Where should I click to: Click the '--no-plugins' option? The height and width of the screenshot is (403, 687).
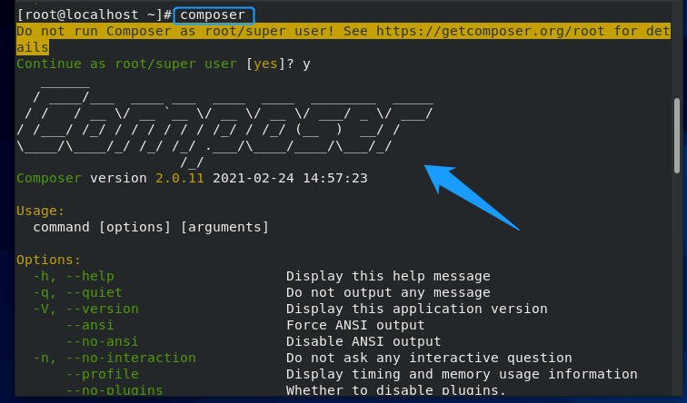click(114, 390)
